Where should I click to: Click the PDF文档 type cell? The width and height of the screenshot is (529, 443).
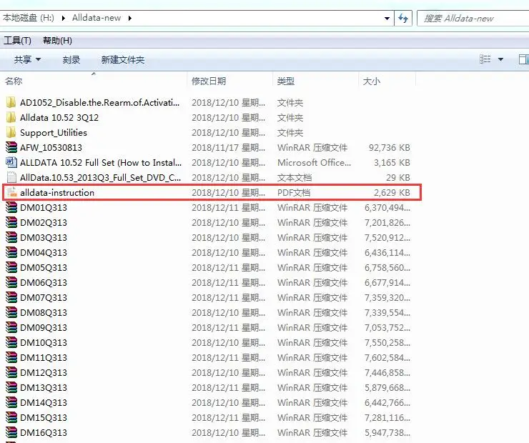click(x=294, y=192)
